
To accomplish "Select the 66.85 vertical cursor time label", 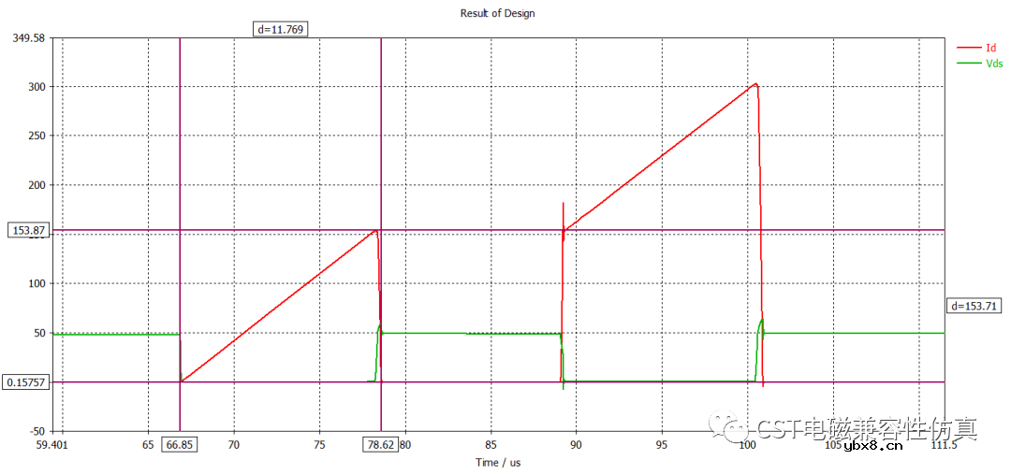I will coord(180,445).
